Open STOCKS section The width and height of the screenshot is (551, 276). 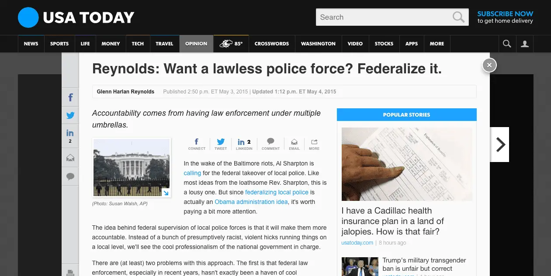(384, 44)
